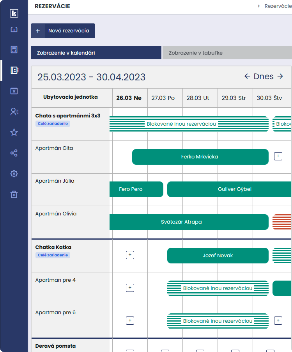This screenshot has height=352, width=292.
Task: Open the settings gear sidebar icon
Action: coord(14,174)
